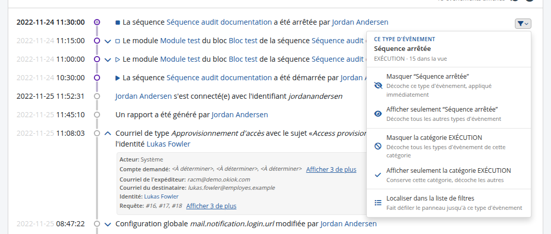Click Afficher 3 de plus beside Compte demandé

331,170
